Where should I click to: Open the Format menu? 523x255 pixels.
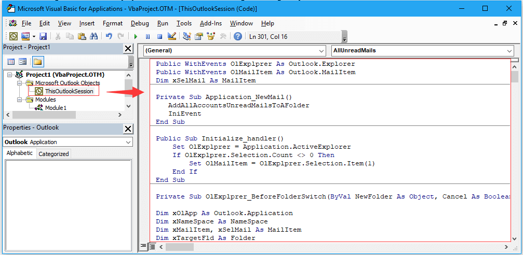tap(113, 23)
